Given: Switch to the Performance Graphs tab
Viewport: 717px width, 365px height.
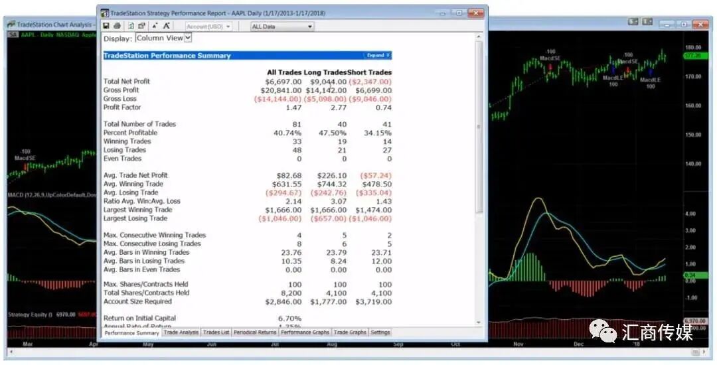Looking at the screenshot, I should point(305,332).
